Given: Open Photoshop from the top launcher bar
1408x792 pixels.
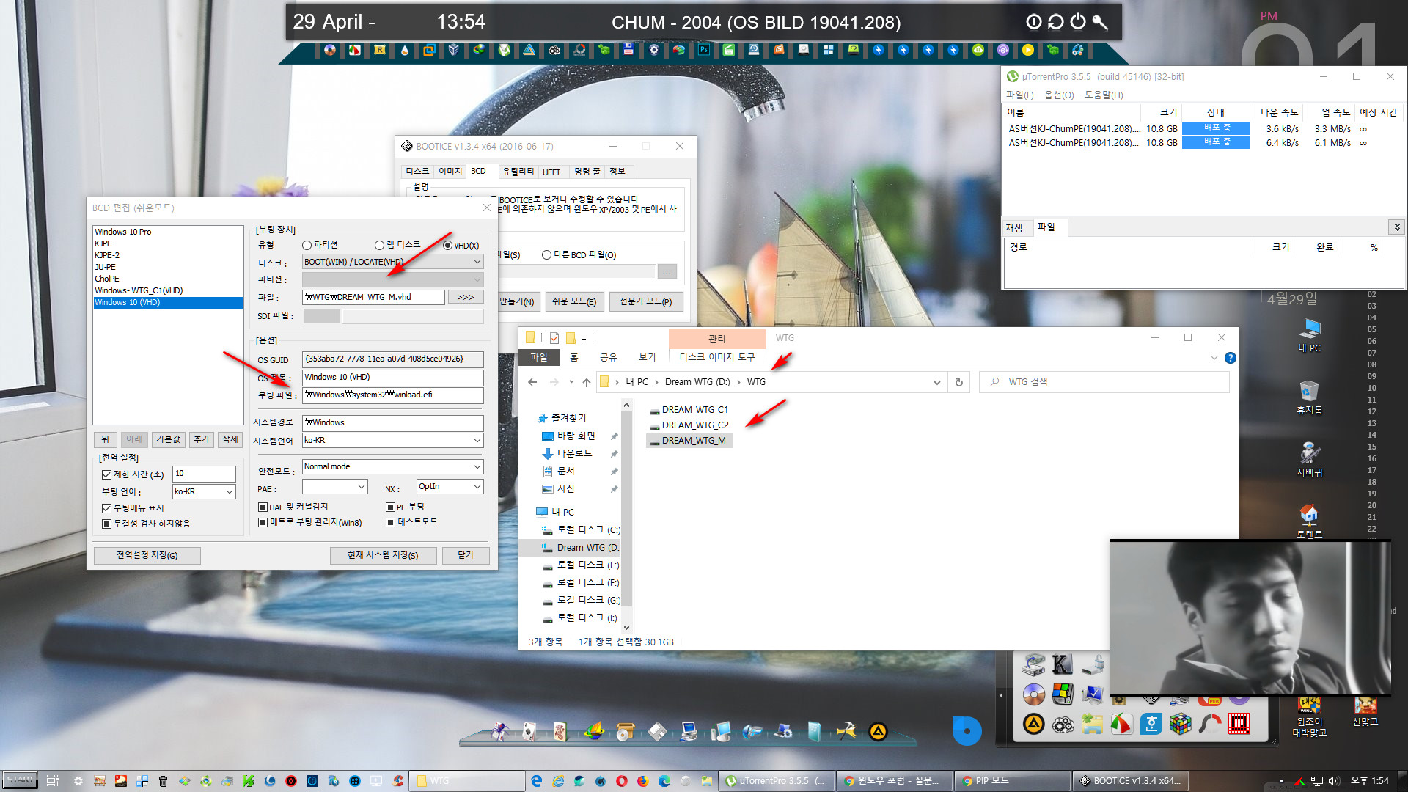Looking at the screenshot, I should click(x=703, y=50).
